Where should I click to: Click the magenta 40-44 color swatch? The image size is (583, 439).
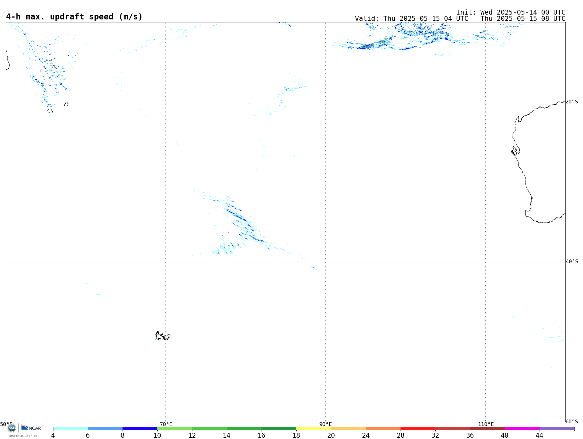[522, 428]
